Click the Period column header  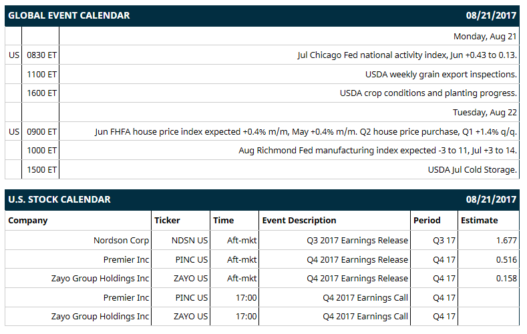427,220
